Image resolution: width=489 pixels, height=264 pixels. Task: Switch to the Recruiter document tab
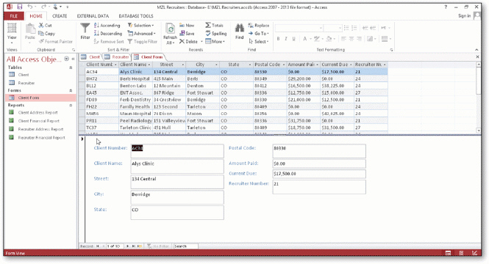tap(117, 57)
